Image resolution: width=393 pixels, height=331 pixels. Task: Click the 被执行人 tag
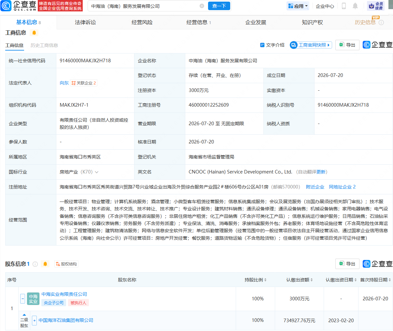point(78,303)
